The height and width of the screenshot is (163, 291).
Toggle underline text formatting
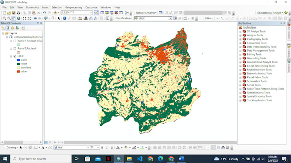[x=112, y=148]
